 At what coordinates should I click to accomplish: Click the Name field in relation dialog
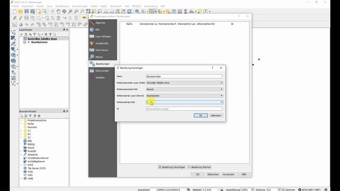tap(184, 76)
